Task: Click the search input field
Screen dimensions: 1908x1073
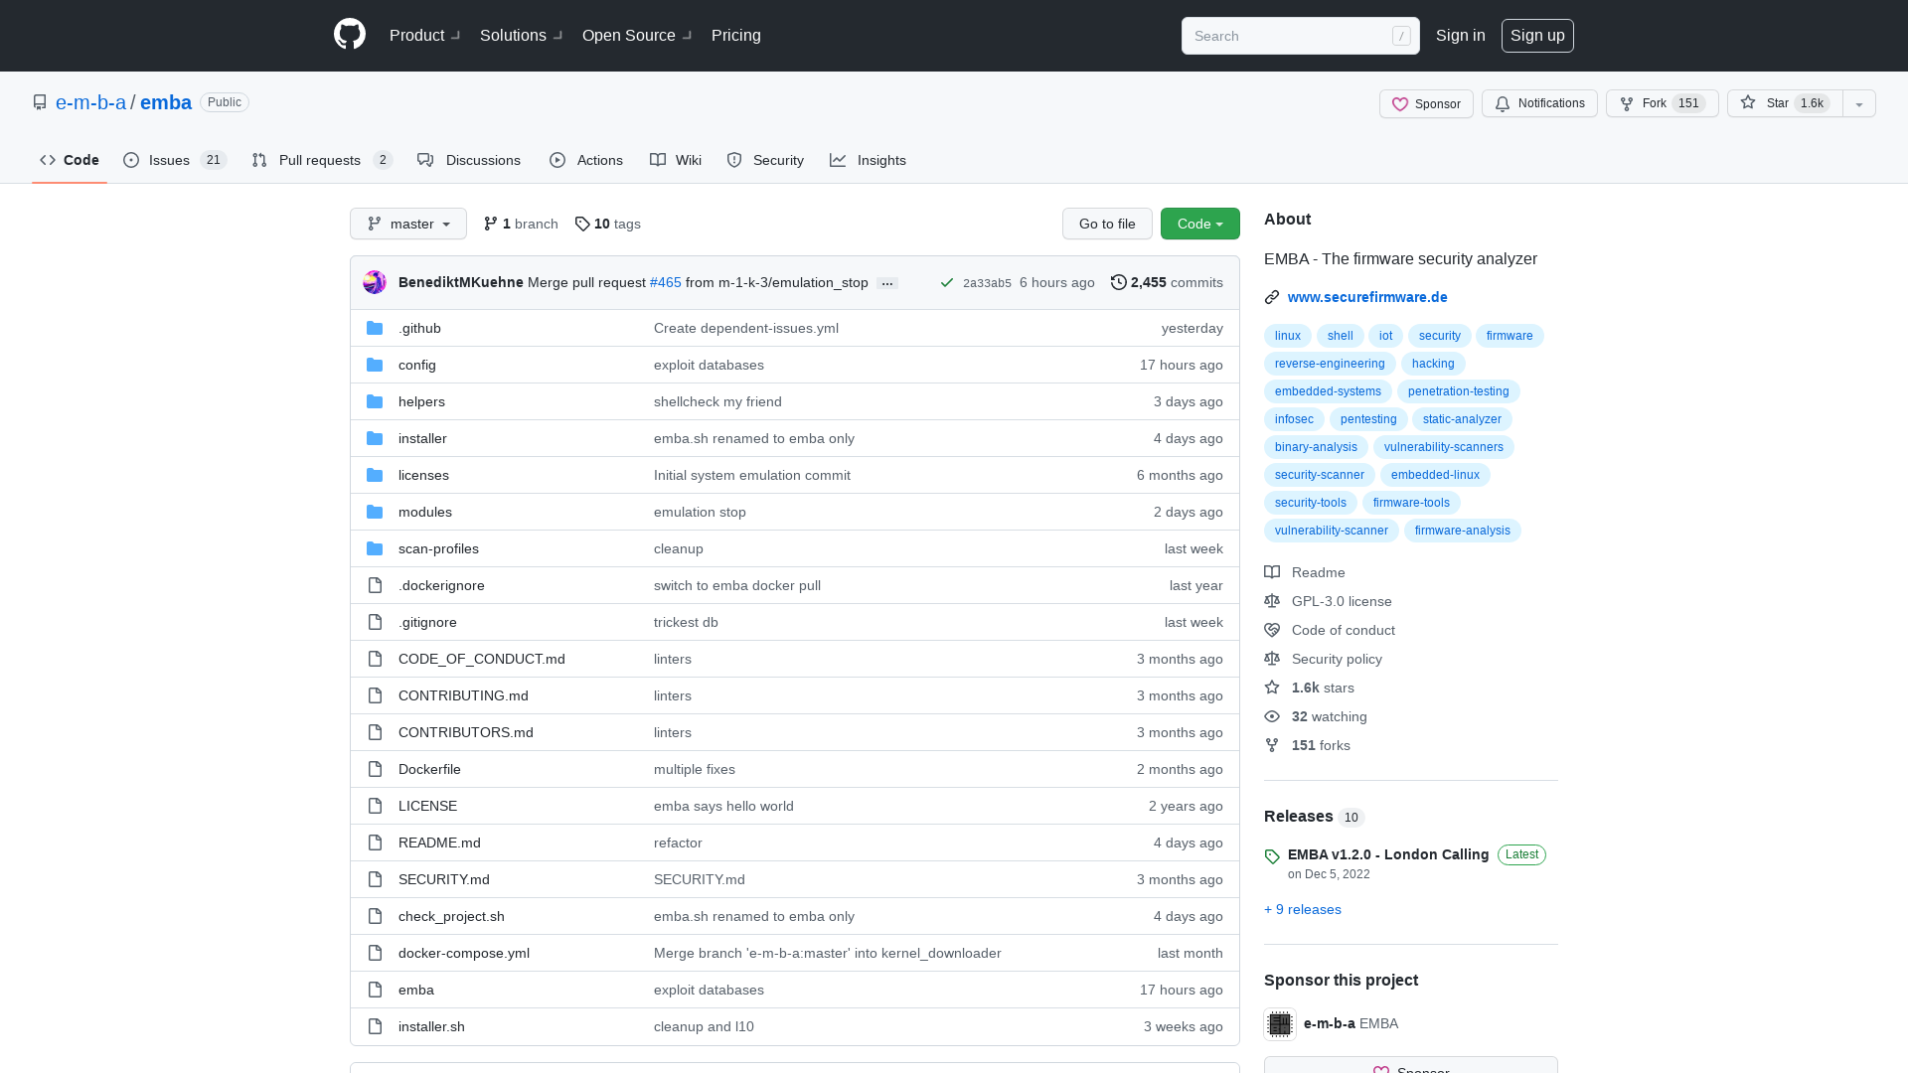Action: (x=1299, y=36)
